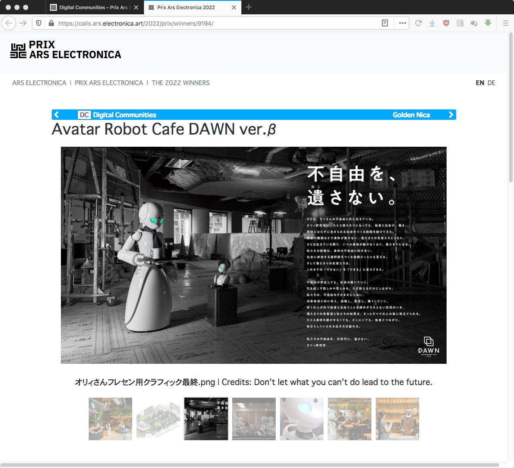Click the horizontal page scrollbar
The height and width of the screenshot is (468, 514).
pos(250,465)
